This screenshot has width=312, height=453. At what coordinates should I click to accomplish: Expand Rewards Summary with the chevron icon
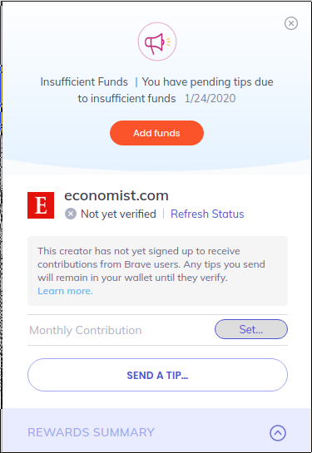(278, 433)
